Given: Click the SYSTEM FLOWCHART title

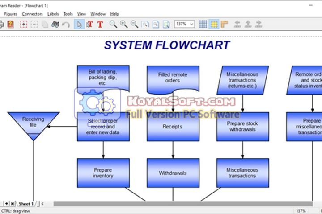Looking at the screenshot, I should (167, 45).
